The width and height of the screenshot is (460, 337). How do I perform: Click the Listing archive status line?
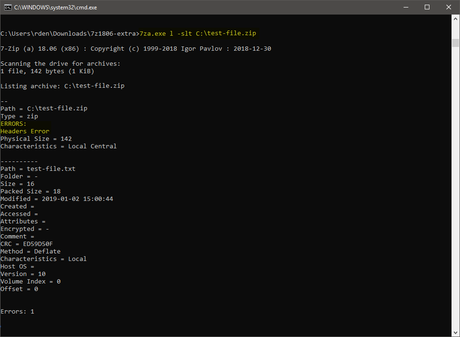click(62, 85)
